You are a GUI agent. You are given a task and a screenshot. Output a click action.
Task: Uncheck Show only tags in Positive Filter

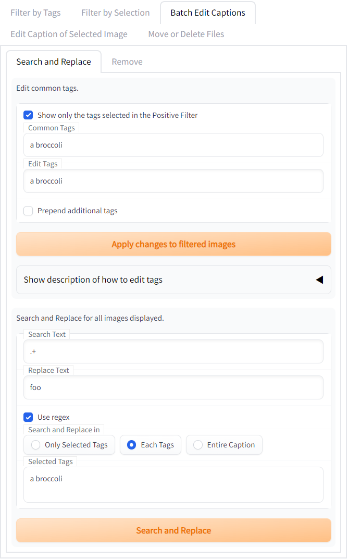(x=29, y=115)
